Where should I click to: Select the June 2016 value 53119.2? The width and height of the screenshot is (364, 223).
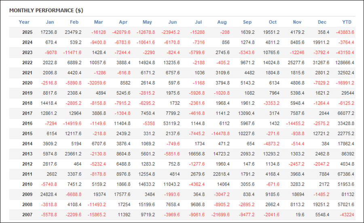(170, 123)
